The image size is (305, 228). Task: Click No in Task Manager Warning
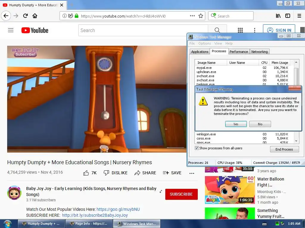260,124
